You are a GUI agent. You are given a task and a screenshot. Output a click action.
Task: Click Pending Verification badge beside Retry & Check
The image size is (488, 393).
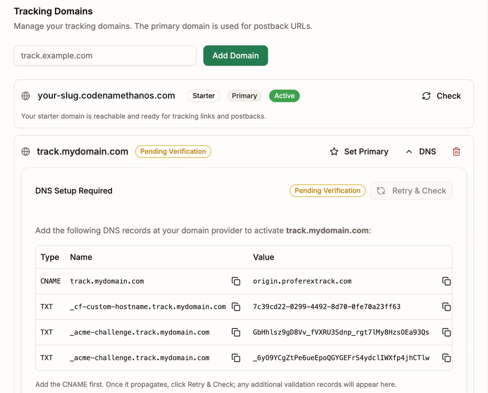pos(327,191)
